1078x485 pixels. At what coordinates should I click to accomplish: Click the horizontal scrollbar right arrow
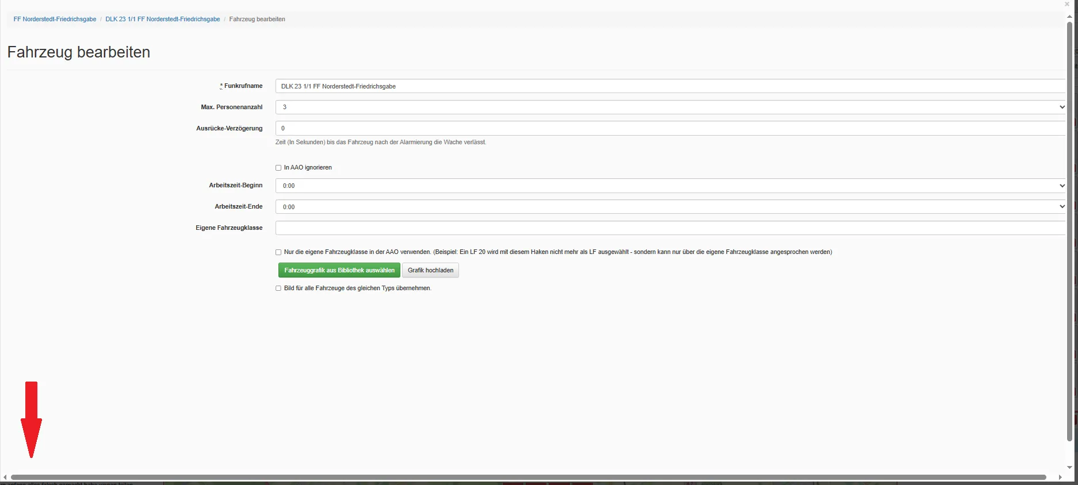point(1060,478)
